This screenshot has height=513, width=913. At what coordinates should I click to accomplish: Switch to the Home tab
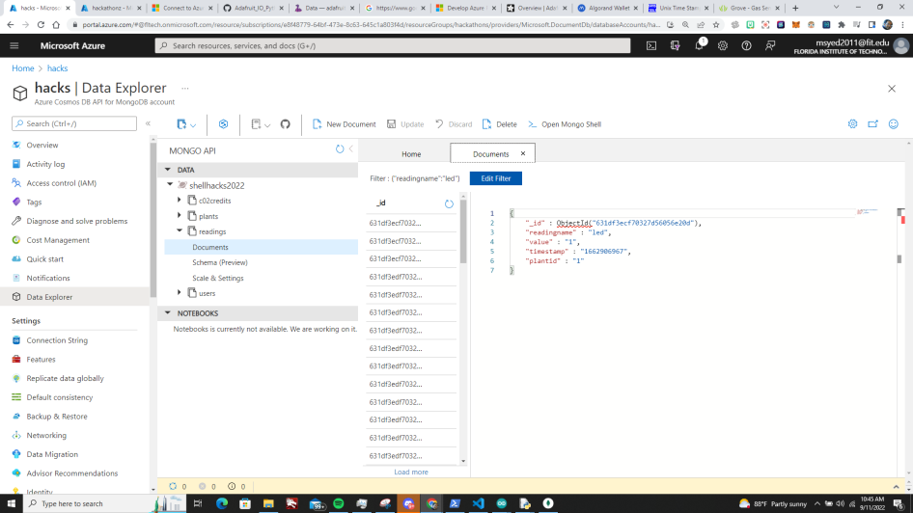[x=411, y=154]
